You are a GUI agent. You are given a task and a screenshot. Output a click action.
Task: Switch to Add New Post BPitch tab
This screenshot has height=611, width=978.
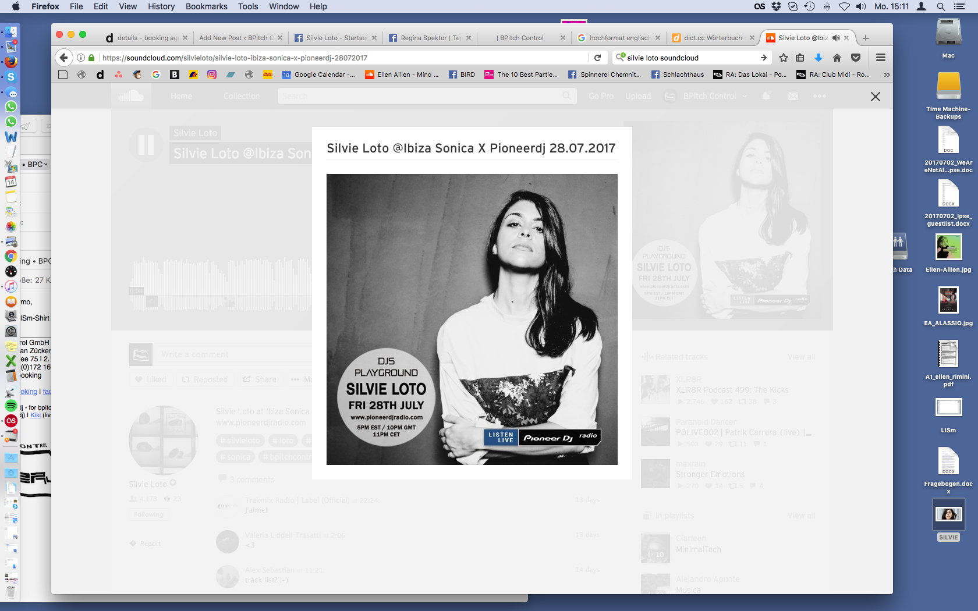coord(236,38)
